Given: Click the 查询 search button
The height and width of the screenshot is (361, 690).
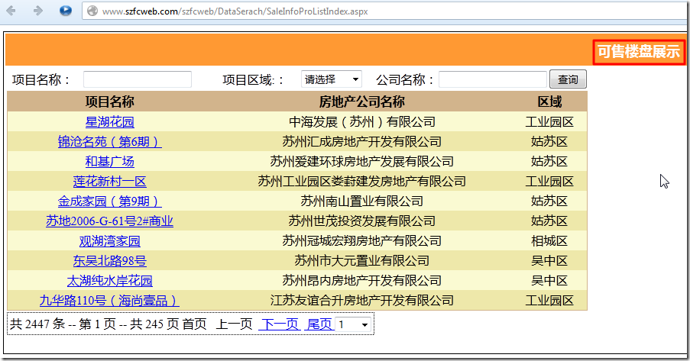Looking at the screenshot, I should [x=568, y=79].
